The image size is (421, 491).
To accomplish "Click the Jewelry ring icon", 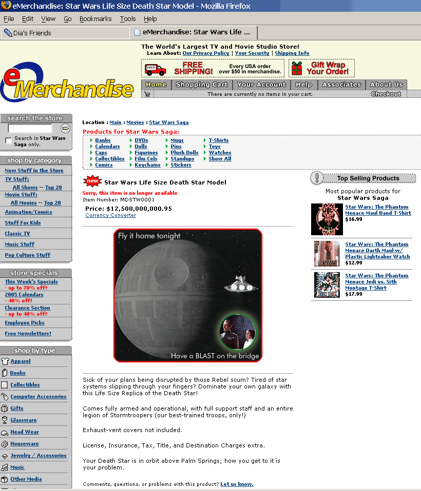I will (x=5, y=456).
